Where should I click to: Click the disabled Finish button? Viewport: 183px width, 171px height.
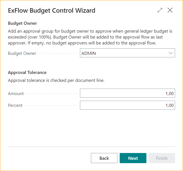click(162, 158)
